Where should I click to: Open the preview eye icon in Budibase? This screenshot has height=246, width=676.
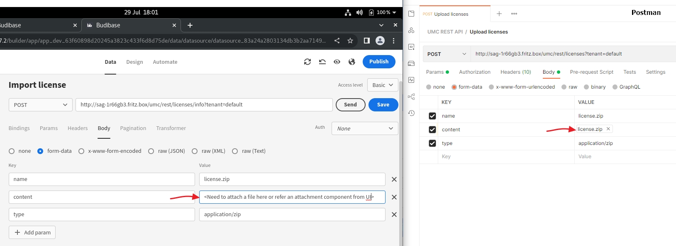click(x=337, y=62)
